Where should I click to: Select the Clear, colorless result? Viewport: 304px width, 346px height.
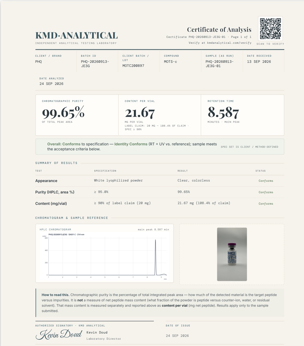pos(194,180)
